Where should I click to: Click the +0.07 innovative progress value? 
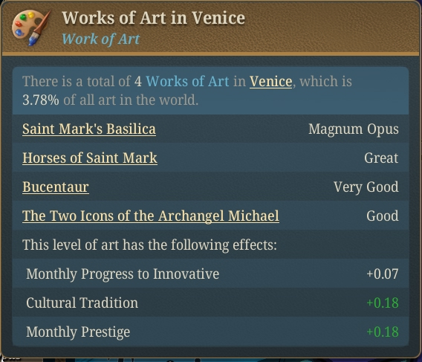pyautogui.click(x=383, y=274)
